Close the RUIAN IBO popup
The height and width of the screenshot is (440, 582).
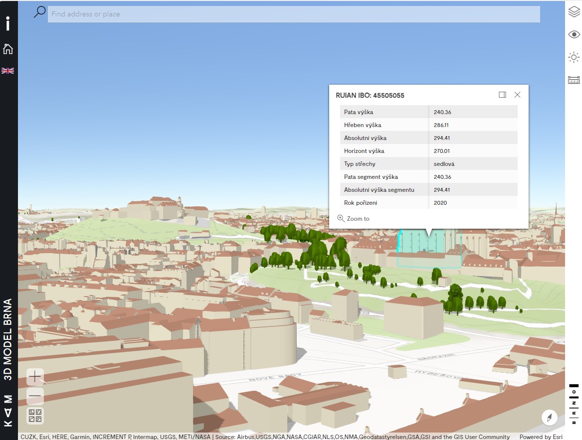tap(517, 95)
